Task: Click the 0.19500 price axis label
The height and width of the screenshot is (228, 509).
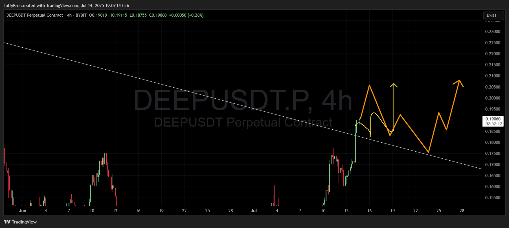Action: pyautogui.click(x=493, y=109)
